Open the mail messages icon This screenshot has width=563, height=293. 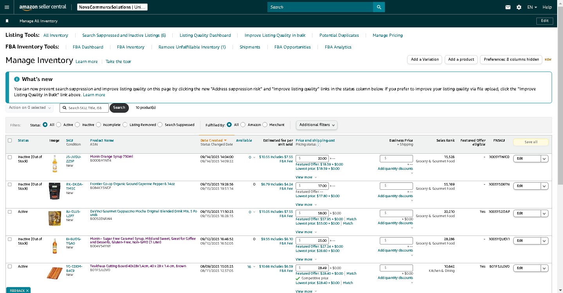(x=508, y=7)
